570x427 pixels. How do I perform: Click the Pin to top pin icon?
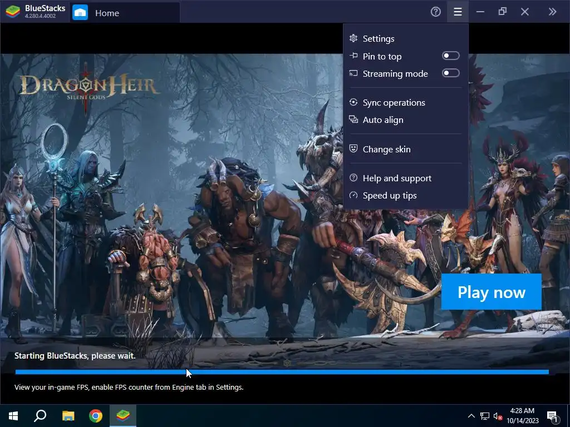pos(353,56)
